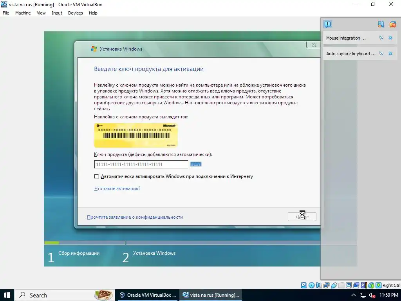This screenshot has width=401, height=301.
Task: Open the Input menu
Action: point(57,13)
